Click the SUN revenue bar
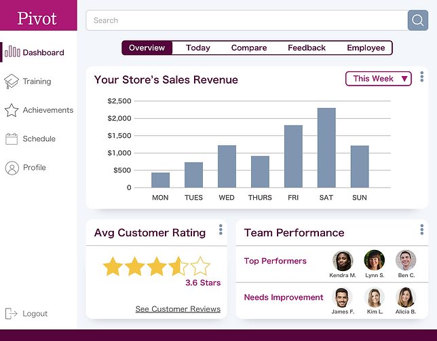Screen dimensions: 437x341 click(360, 166)
